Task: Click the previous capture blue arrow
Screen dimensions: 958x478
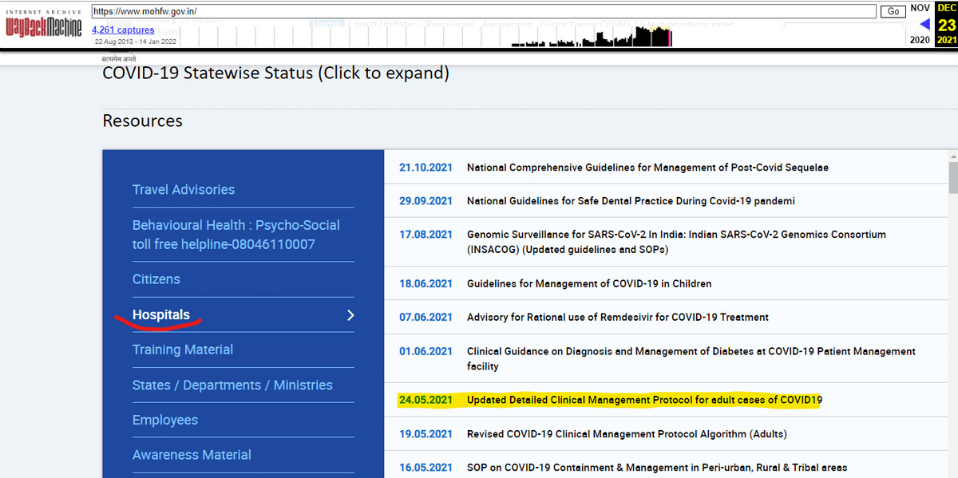Action: click(x=924, y=24)
